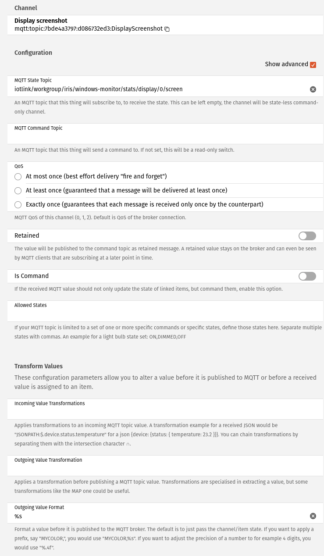Copy the channel UID to clipboard
324x556 pixels.
point(167,29)
